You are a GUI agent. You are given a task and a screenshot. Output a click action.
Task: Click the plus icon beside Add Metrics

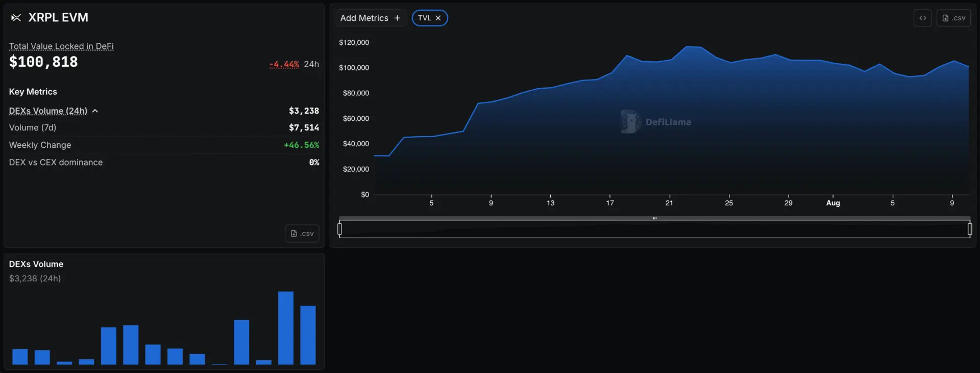pyautogui.click(x=397, y=18)
